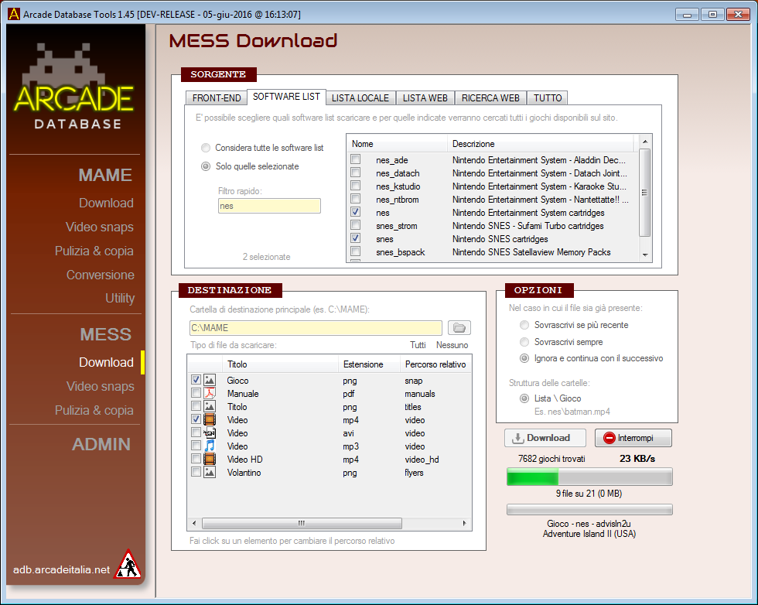
Task: Click the PDF icon in the Manuale row
Action: (210, 394)
